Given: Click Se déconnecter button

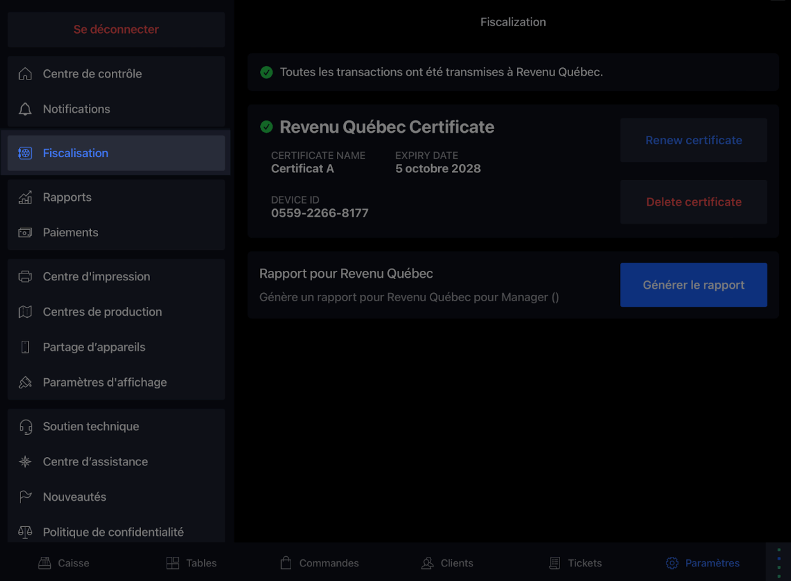Looking at the screenshot, I should click(116, 29).
